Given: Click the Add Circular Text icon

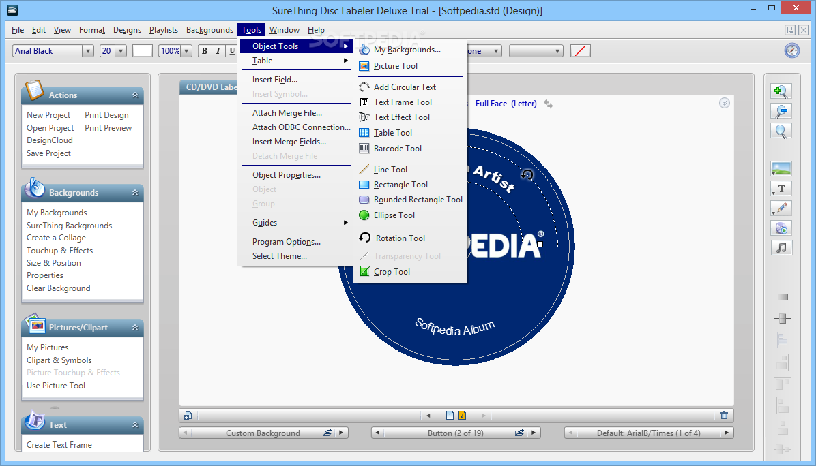Looking at the screenshot, I should (364, 87).
